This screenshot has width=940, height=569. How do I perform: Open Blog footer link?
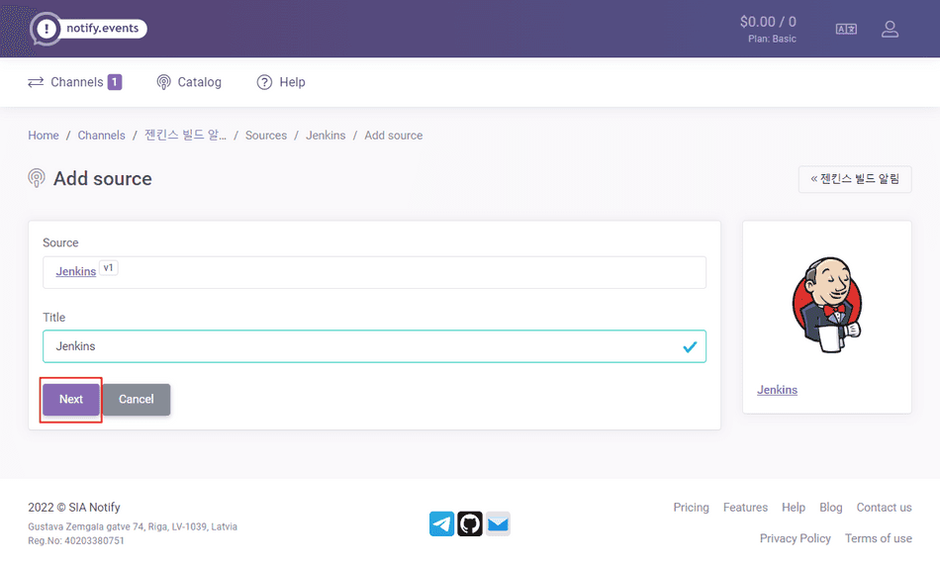tap(831, 508)
